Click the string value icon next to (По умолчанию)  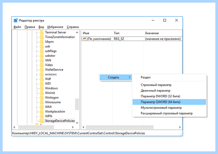[x=84, y=38]
